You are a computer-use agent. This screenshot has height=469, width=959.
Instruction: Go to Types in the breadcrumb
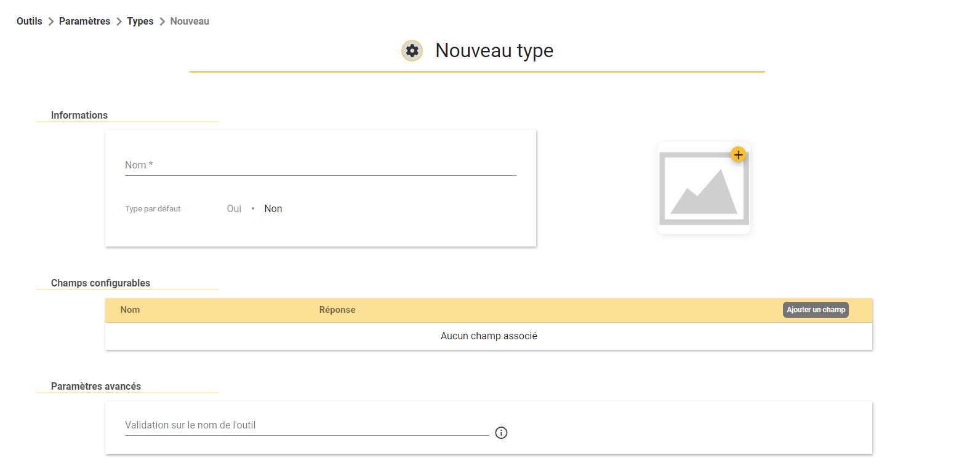(x=140, y=22)
